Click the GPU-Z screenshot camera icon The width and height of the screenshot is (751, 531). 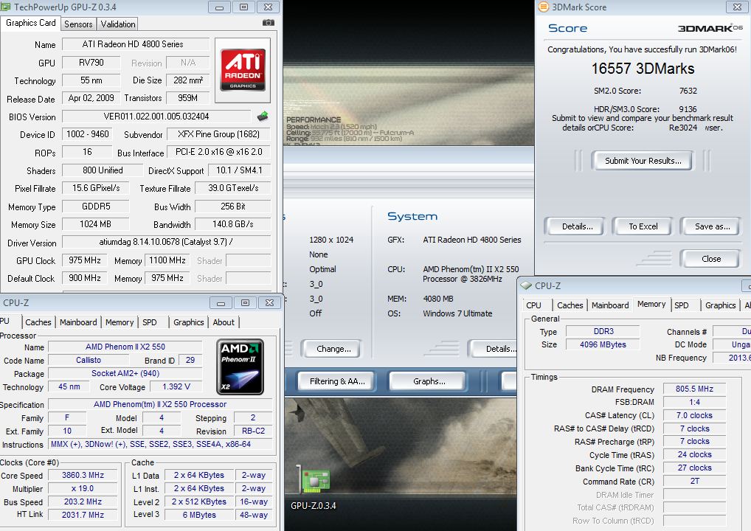(269, 23)
